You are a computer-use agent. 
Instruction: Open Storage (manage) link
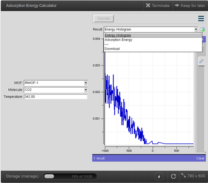point(22,176)
